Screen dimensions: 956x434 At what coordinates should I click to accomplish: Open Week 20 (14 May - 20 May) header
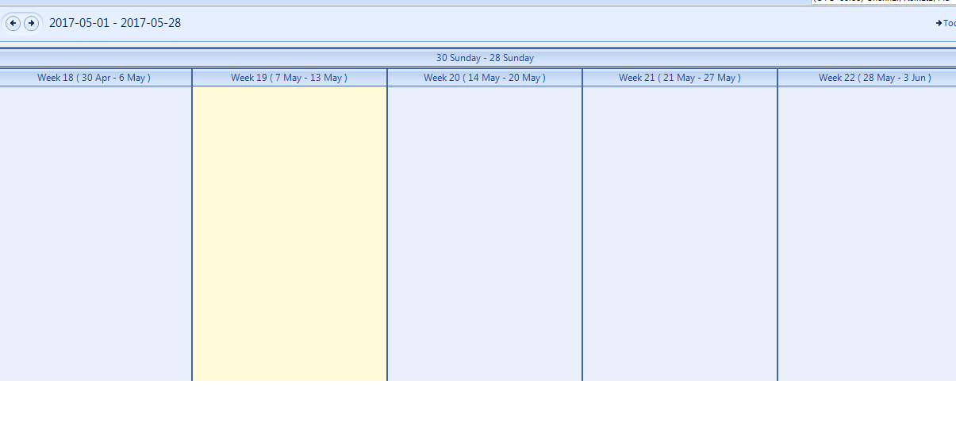click(x=485, y=78)
